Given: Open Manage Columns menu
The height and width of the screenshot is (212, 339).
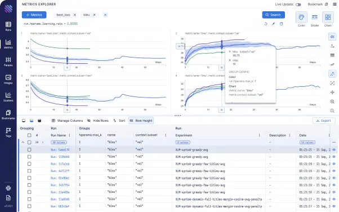Looking at the screenshot, I should tap(67, 121).
